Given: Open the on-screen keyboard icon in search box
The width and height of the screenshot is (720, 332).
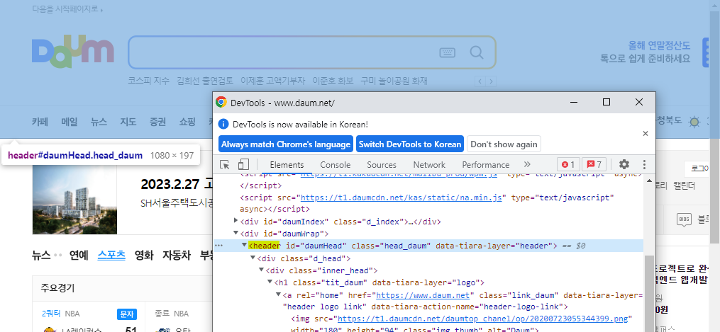Looking at the screenshot, I should coord(447,52).
